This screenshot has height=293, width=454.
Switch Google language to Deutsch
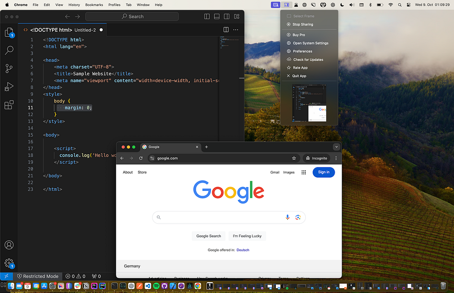243,250
